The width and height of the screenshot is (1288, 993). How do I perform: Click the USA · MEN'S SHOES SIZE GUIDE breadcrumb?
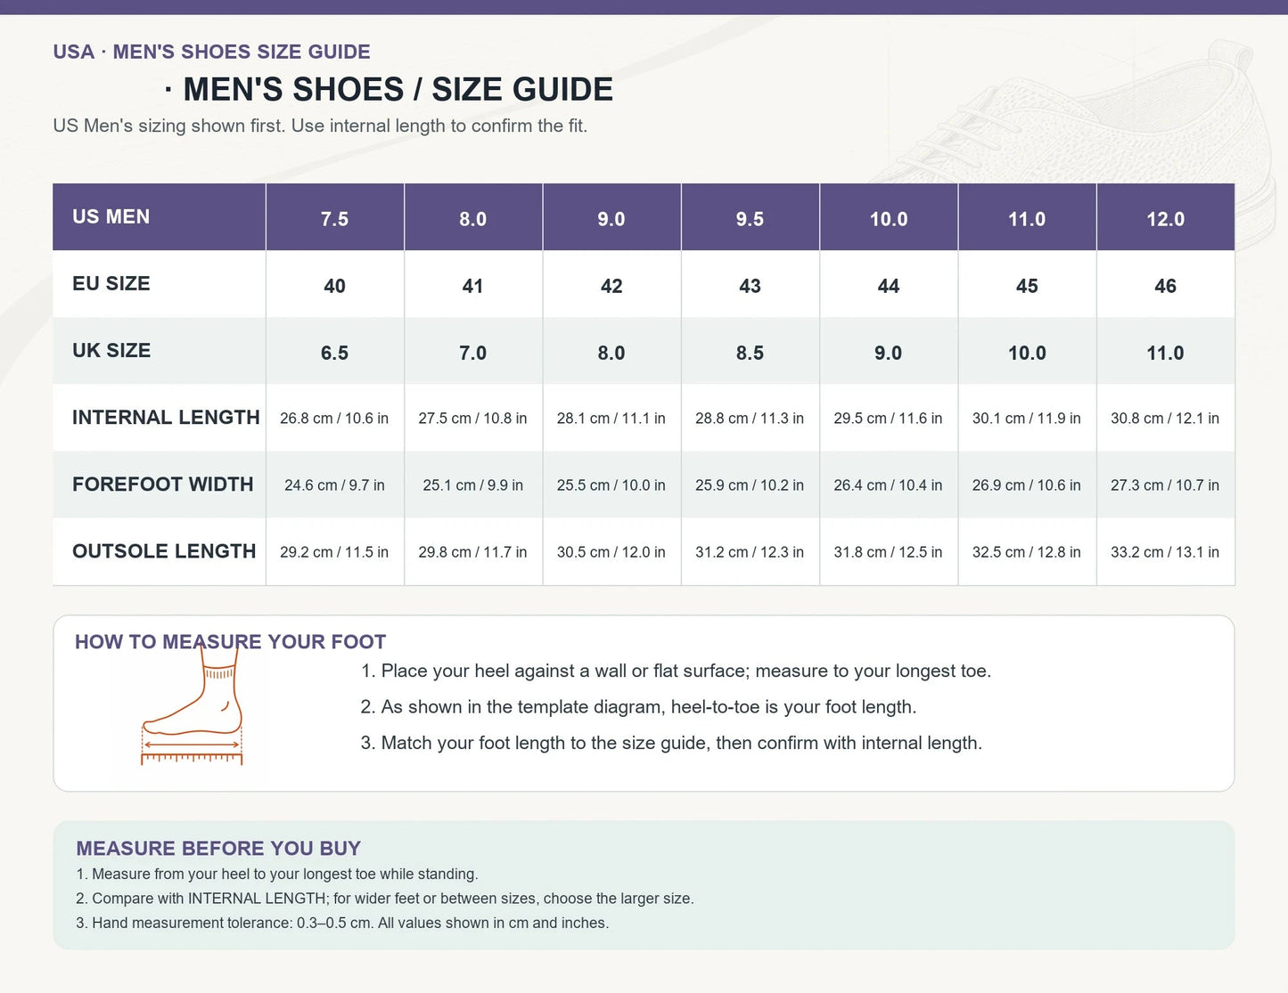211,52
